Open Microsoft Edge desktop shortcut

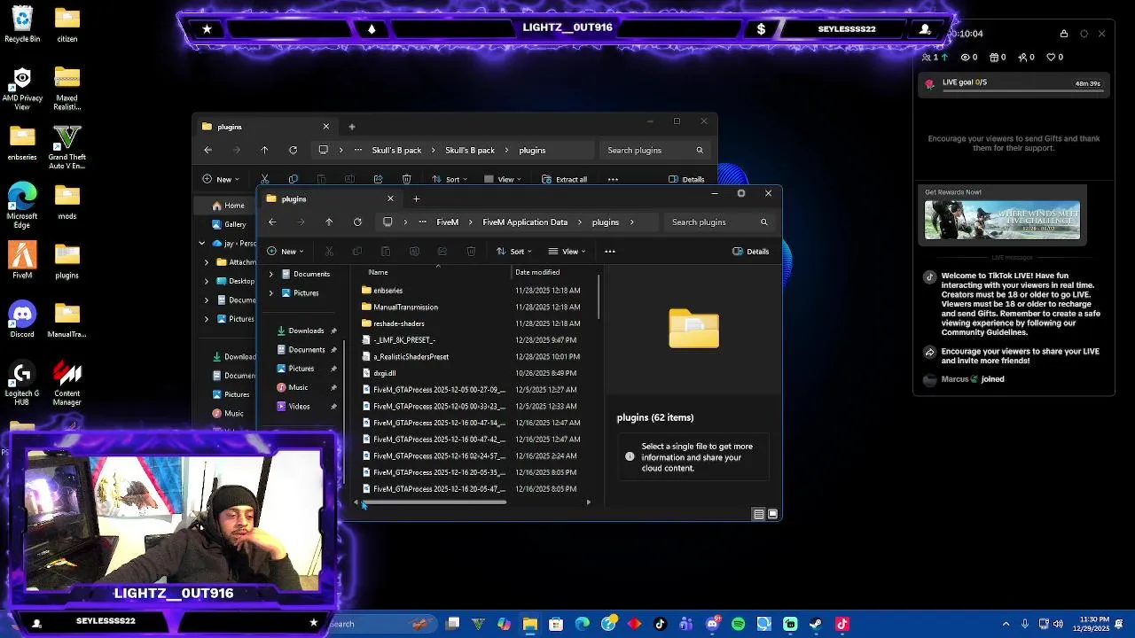click(22, 203)
